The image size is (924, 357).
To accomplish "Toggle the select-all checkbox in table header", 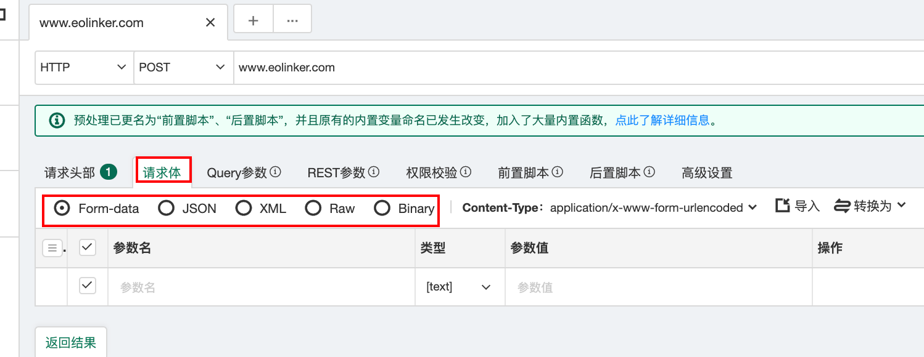I will (x=88, y=247).
